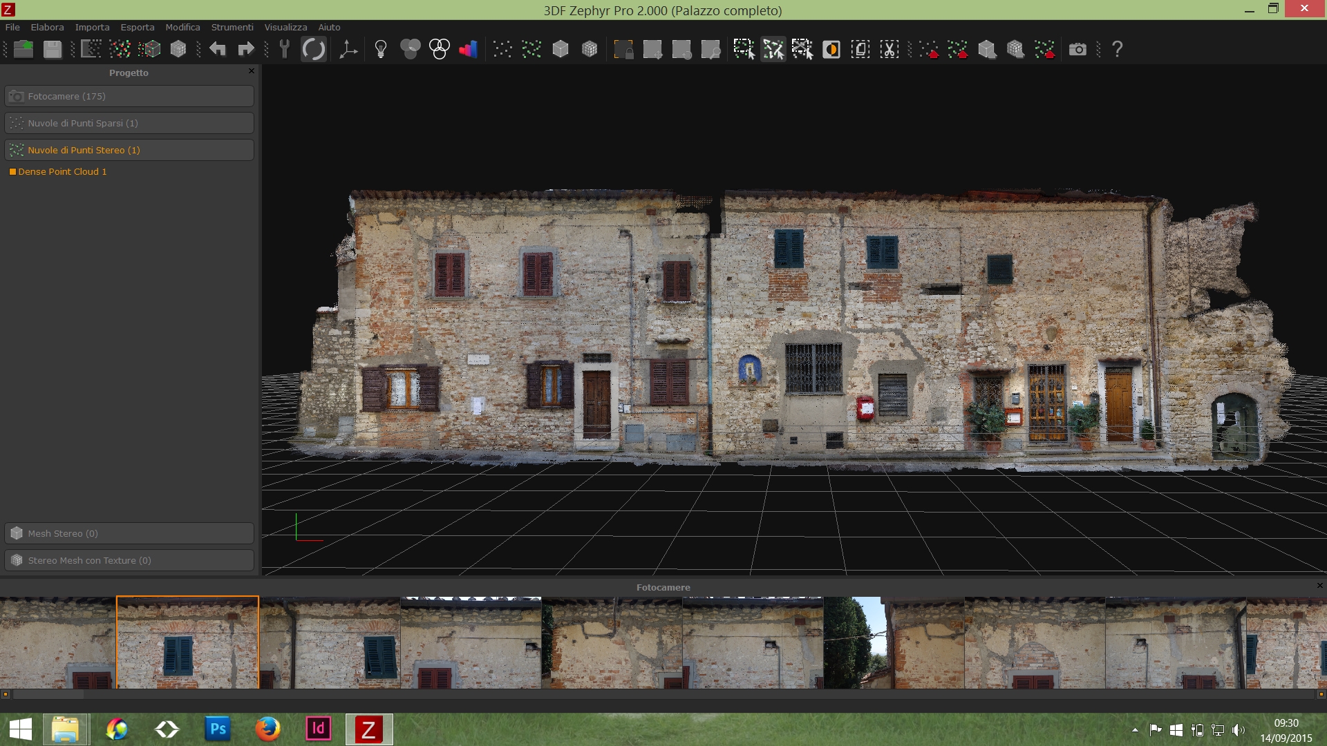Toggle the polygon selection tool
The height and width of the screenshot is (746, 1327).
[773, 49]
